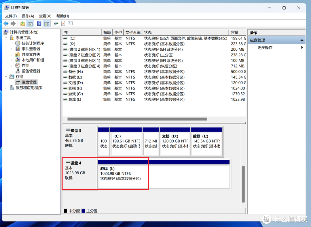Click the Back arrow in the toolbar
311x227 pixels.
(x=6, y=24)
